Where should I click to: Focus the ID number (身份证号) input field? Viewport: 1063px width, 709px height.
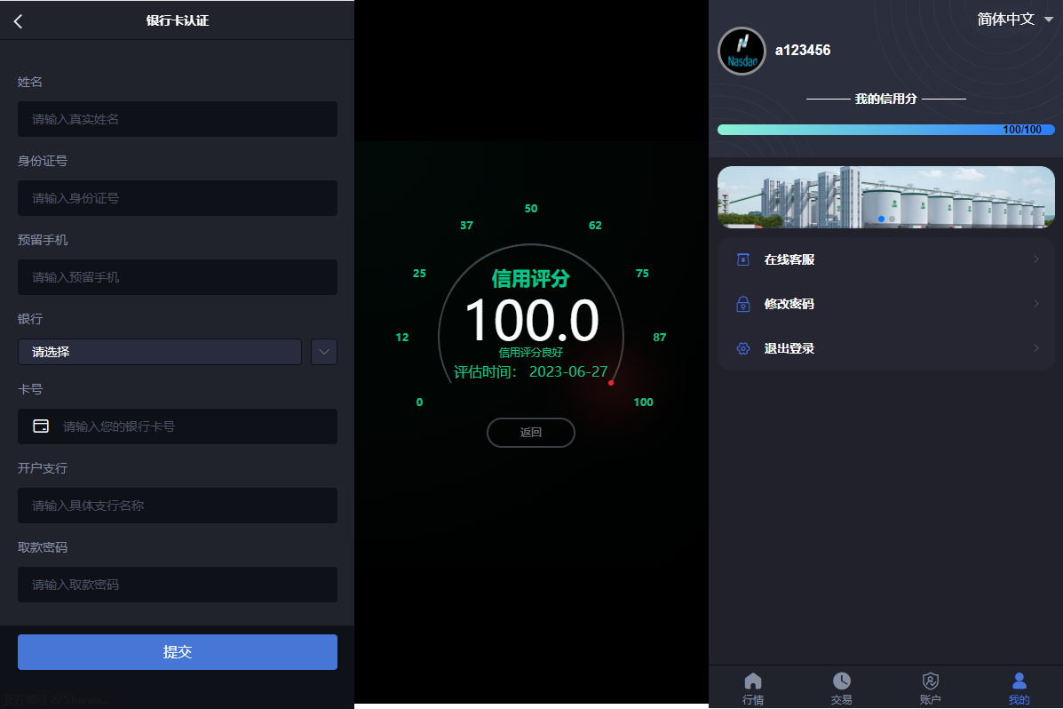tap(178, 198)
